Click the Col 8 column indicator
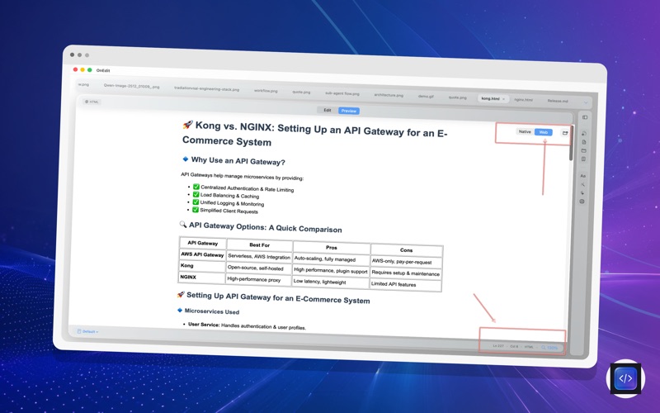The height and width of the screenshot is (413, 660). (x=514, y=346)
